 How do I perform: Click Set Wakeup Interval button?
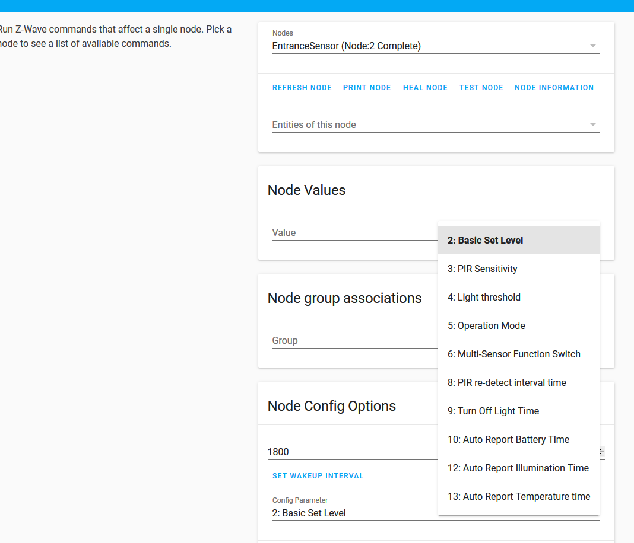(318, 476)
